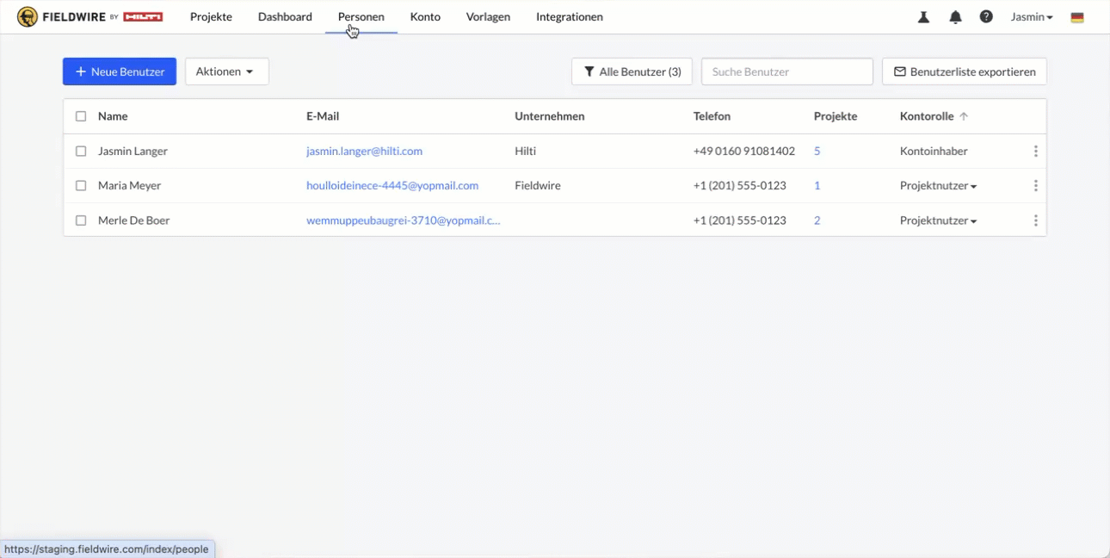Screen dimensions: 1110x558
Task: Open the jasmin.langer@hilti.com email link
Action: (x=364, y=152)
